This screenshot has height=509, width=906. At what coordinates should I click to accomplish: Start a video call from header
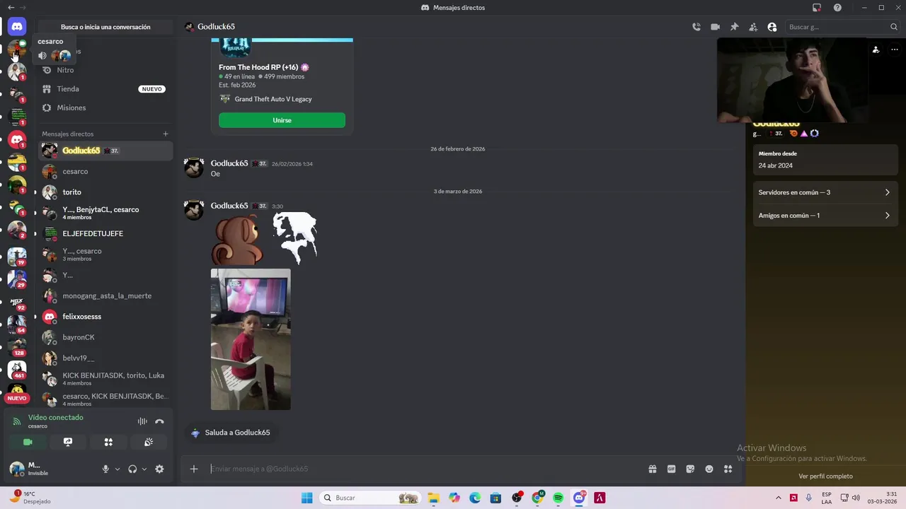pyautogui.click(x=715, y=27)
